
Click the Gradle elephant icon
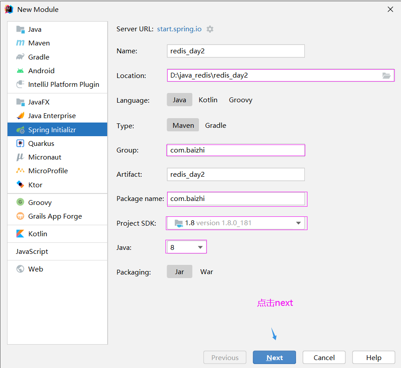(20, 57)
